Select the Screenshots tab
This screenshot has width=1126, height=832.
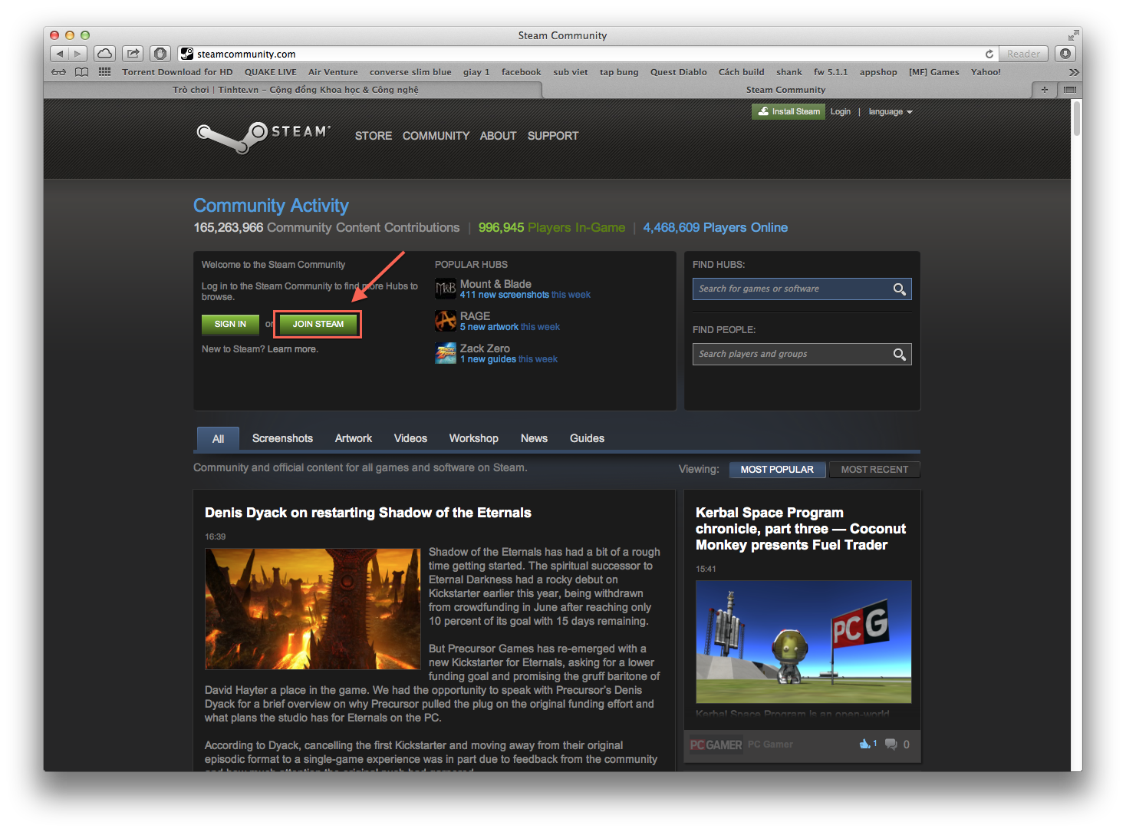pos(282,438)
